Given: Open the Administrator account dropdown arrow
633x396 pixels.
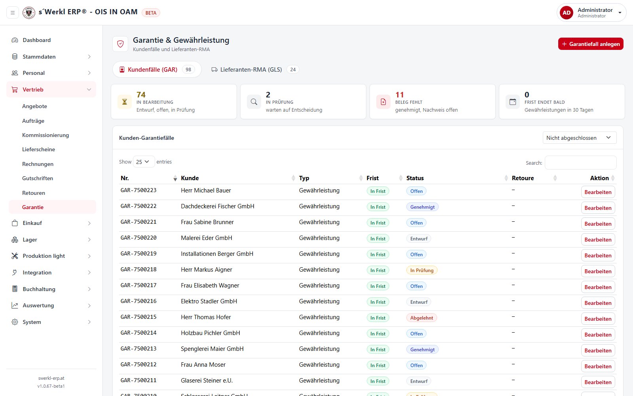Looking at the screenshot, I should click(620, 13).
